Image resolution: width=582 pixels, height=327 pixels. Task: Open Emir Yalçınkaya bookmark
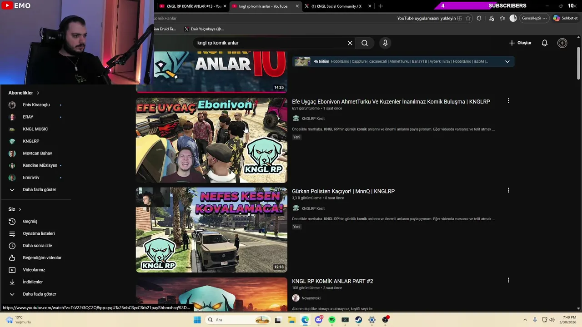(x=204, y=29)
